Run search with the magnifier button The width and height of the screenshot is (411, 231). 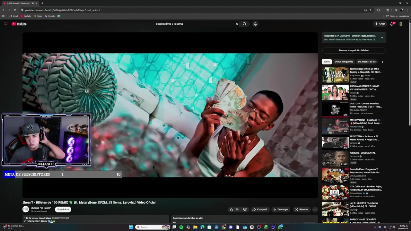(x=244, y=24)
